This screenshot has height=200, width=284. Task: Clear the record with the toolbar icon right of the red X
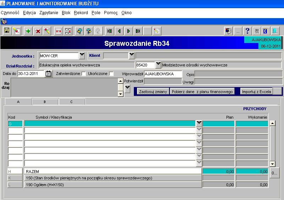(x=47, y=31)
